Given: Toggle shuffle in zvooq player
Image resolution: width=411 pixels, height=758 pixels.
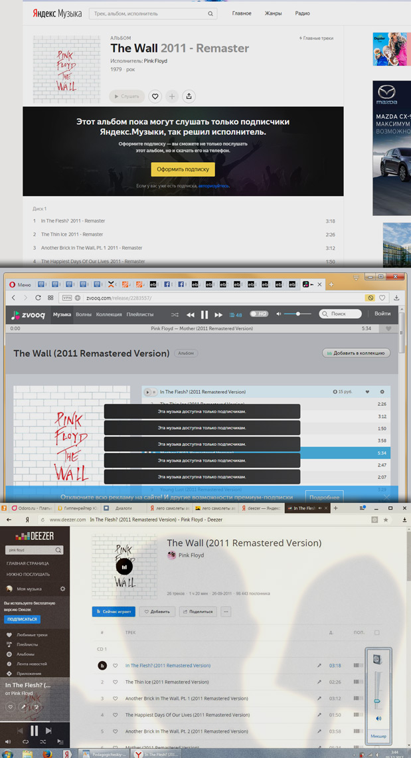Looking at the screenshot, I should (175, 315).
